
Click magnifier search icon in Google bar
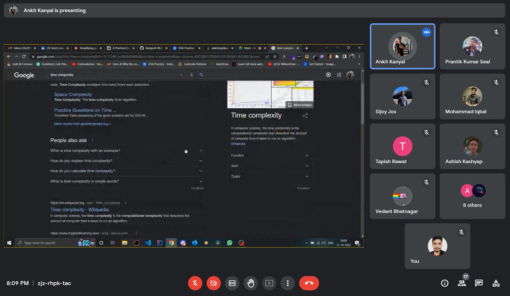click(201, 75)
